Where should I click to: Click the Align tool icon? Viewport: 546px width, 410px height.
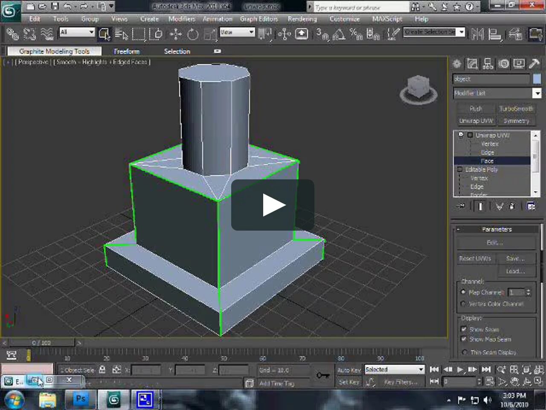(x=495, y=34)
